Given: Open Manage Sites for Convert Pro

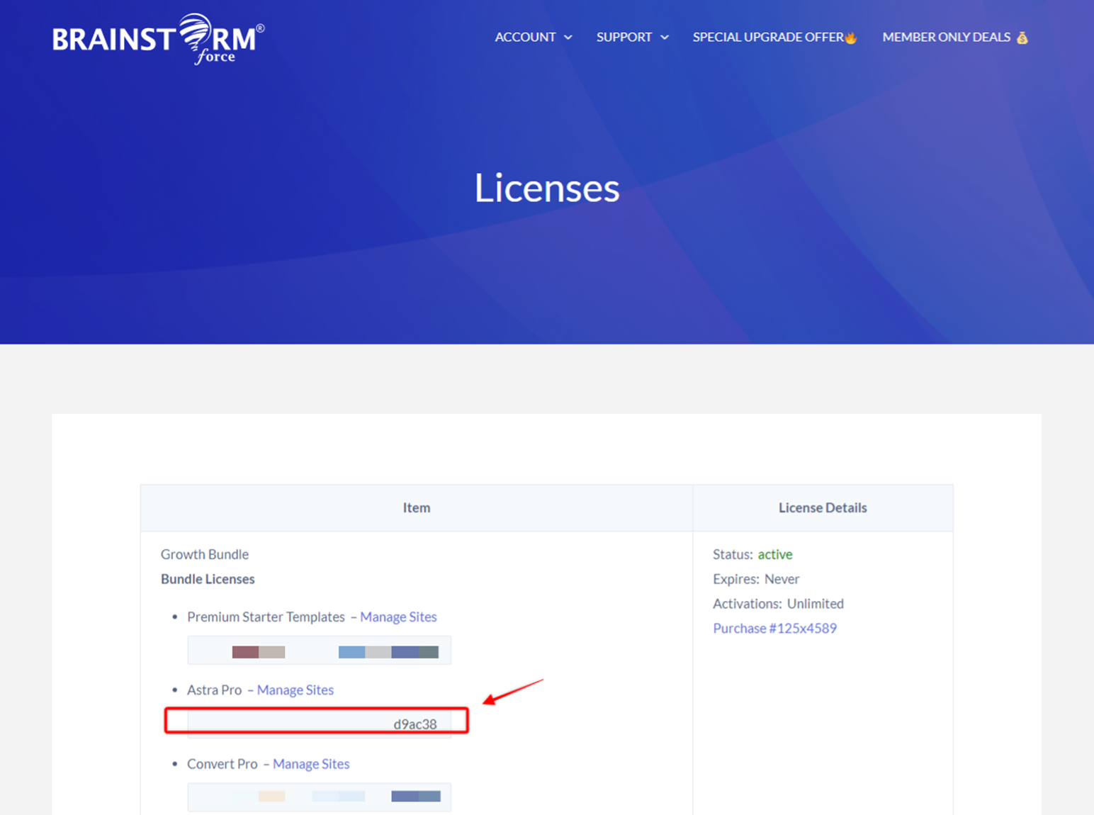Looking at the screenshot, I should click(311, 764).
